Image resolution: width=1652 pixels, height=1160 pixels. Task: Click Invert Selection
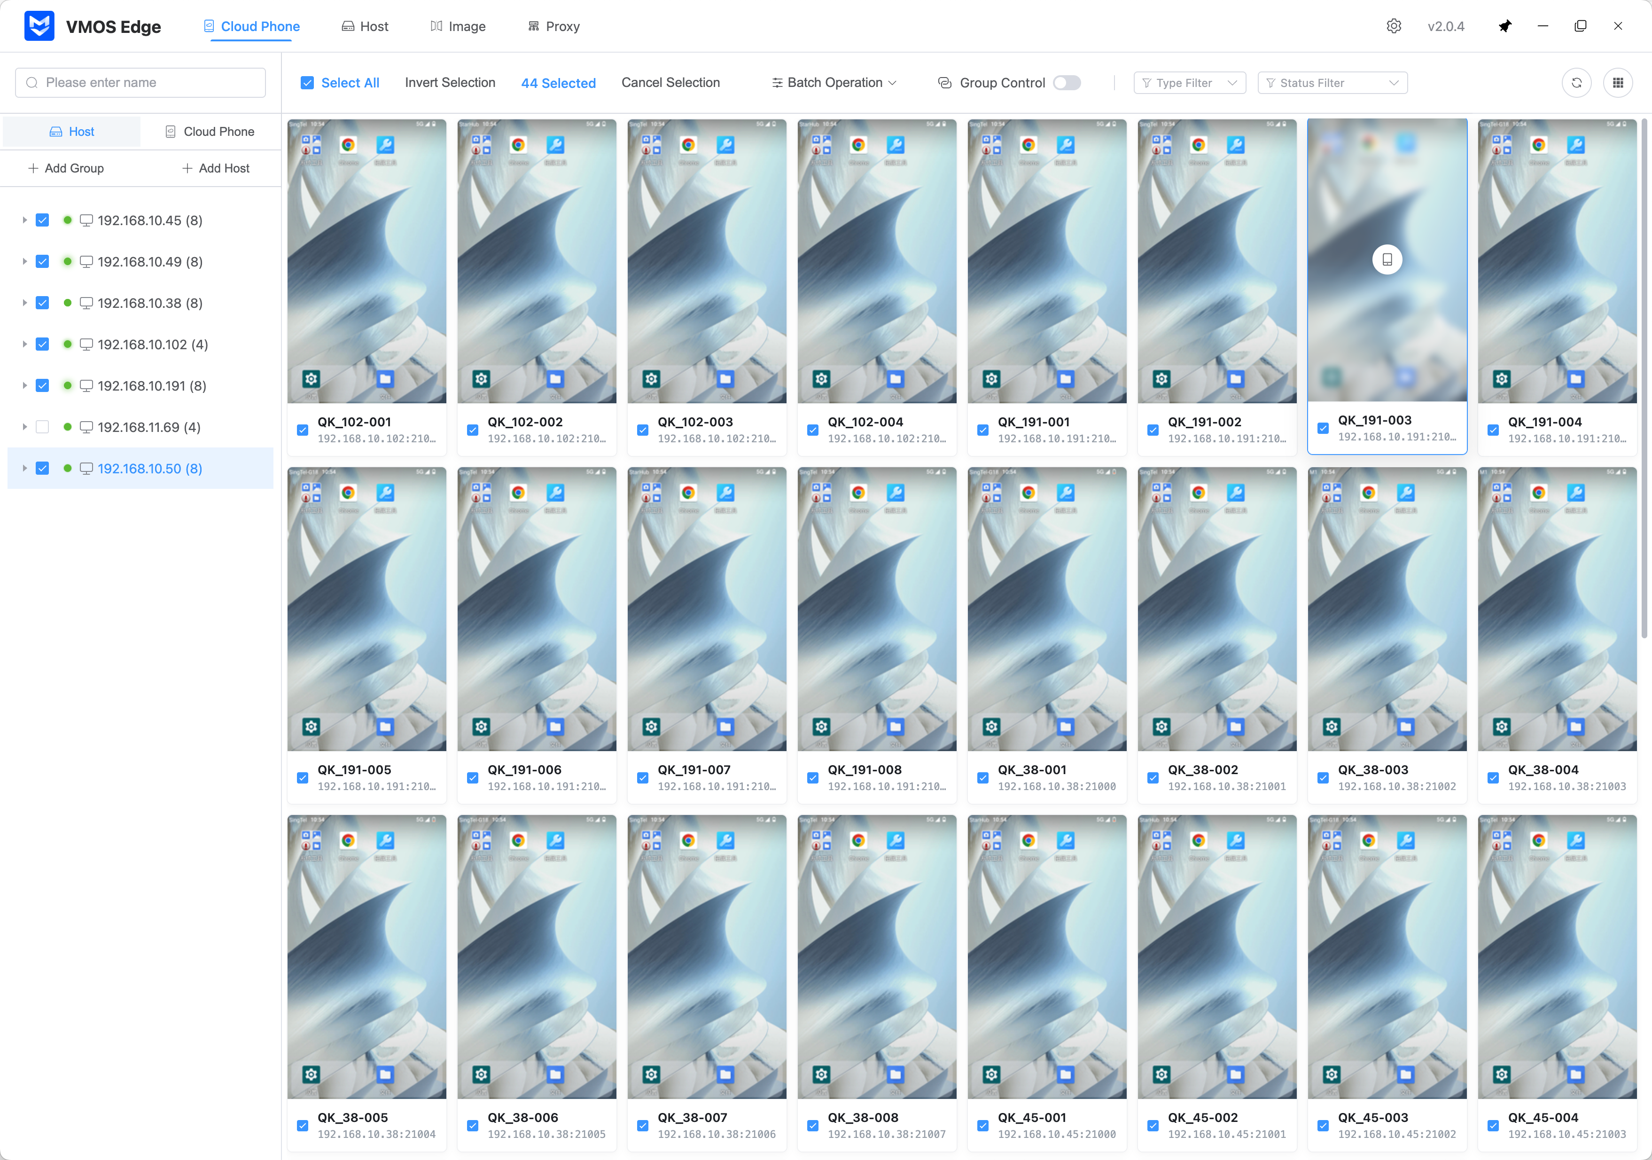(450, 82)
